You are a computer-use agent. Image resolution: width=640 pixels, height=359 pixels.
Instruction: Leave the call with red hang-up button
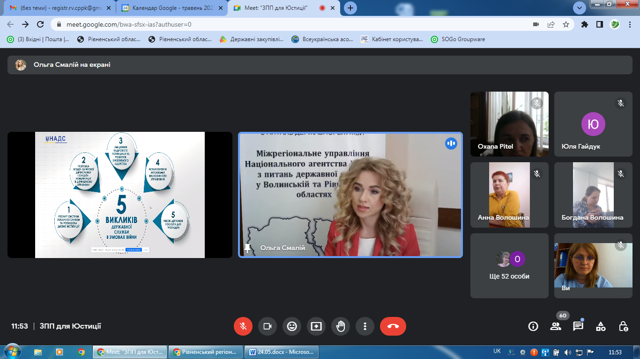[x=393, y=326]
